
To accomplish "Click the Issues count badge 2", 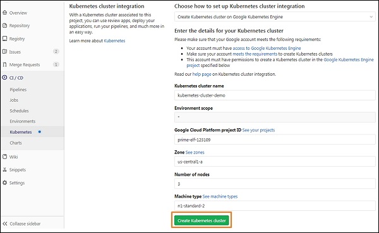I will click(x=56, y=52).
